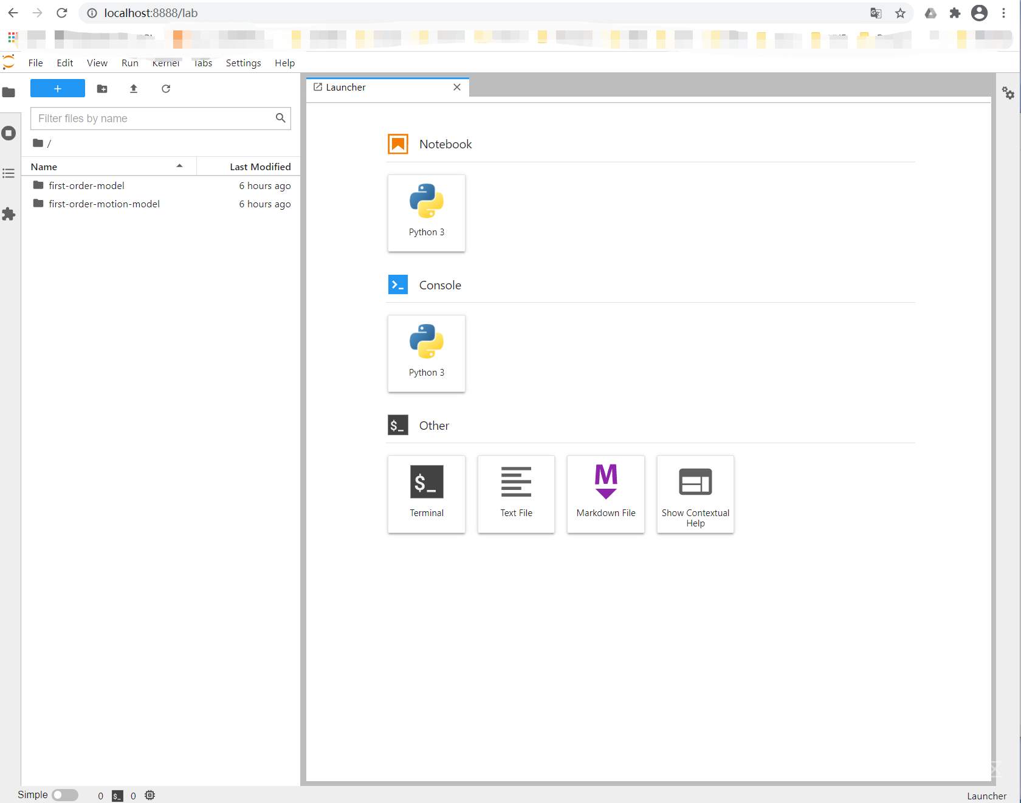Refresh the file list
The width and height of the screenshot is (1021, 803).
[166, 89]
